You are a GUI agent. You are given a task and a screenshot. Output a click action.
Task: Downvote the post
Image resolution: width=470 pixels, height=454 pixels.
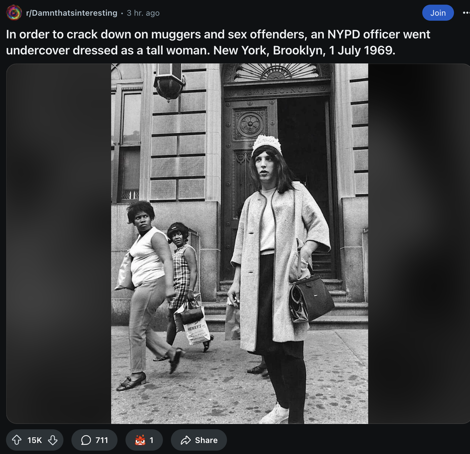tap(53, 440)
